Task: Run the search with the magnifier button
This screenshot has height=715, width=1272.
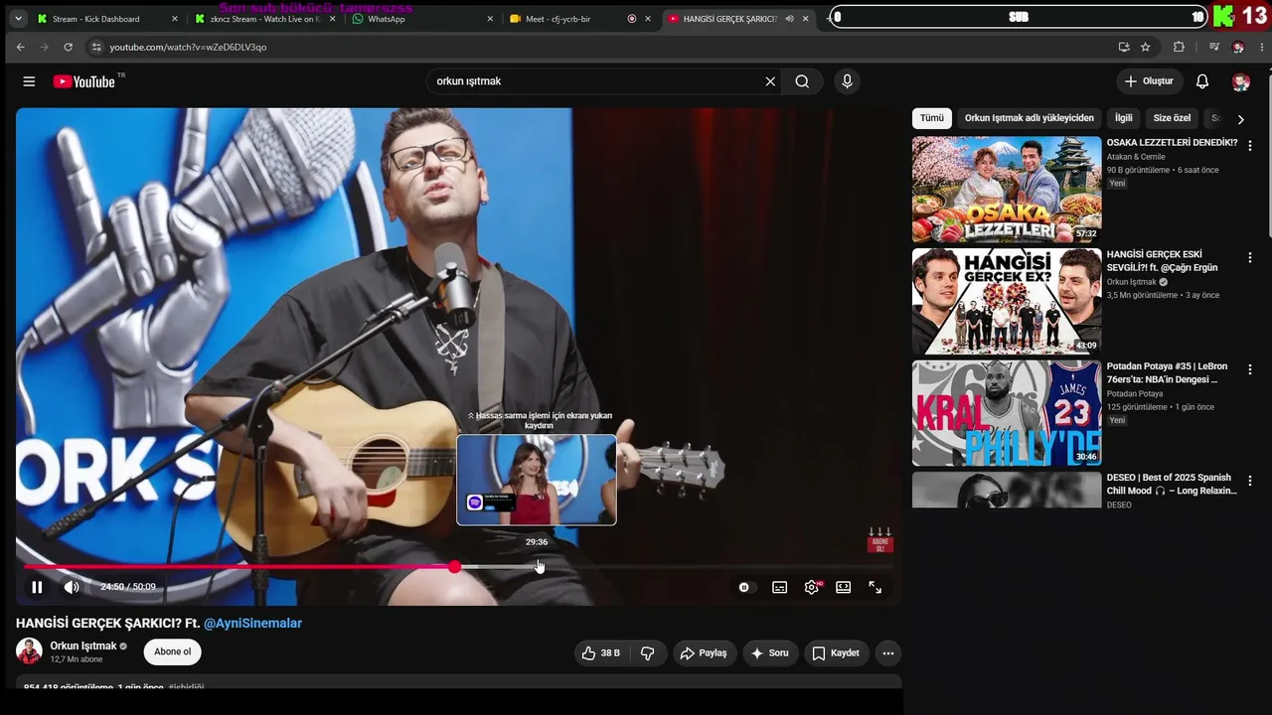Action: click(802, 81)
